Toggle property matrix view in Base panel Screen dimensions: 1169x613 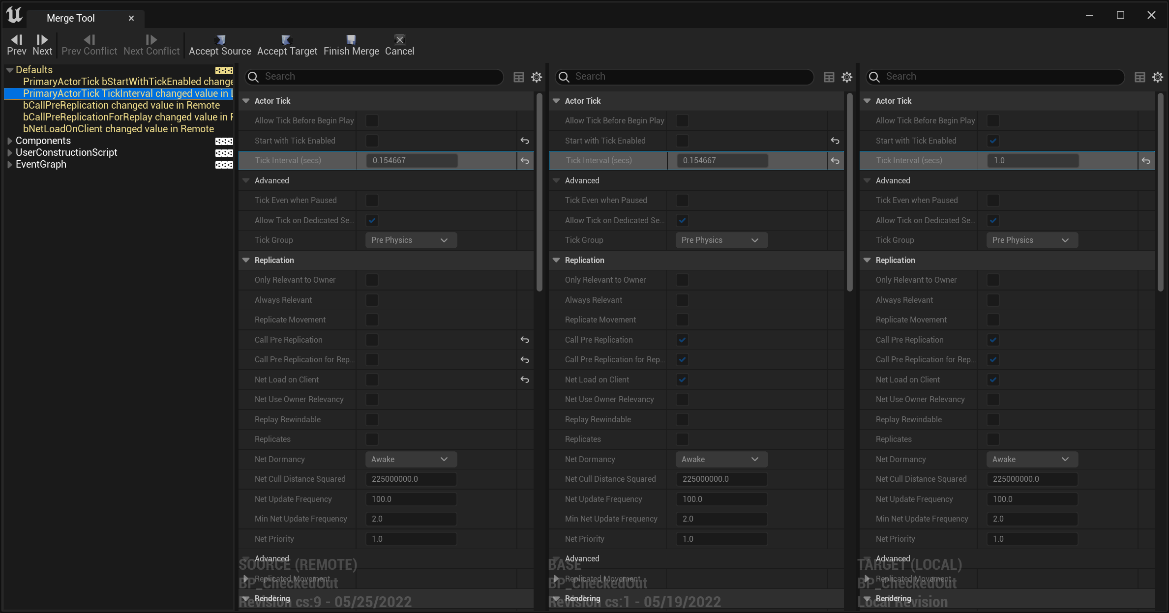829,77
